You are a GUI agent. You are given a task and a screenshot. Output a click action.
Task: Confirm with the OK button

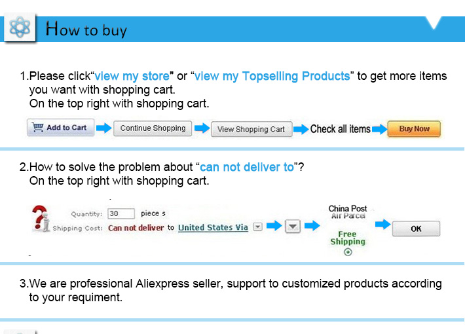click(x=416, y=229)
